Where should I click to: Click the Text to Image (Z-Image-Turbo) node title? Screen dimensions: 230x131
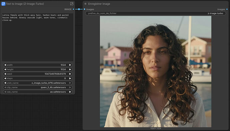(25, 4)
